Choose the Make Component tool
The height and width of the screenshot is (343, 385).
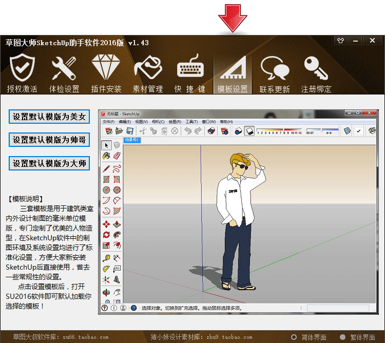(x=117, y=145)
